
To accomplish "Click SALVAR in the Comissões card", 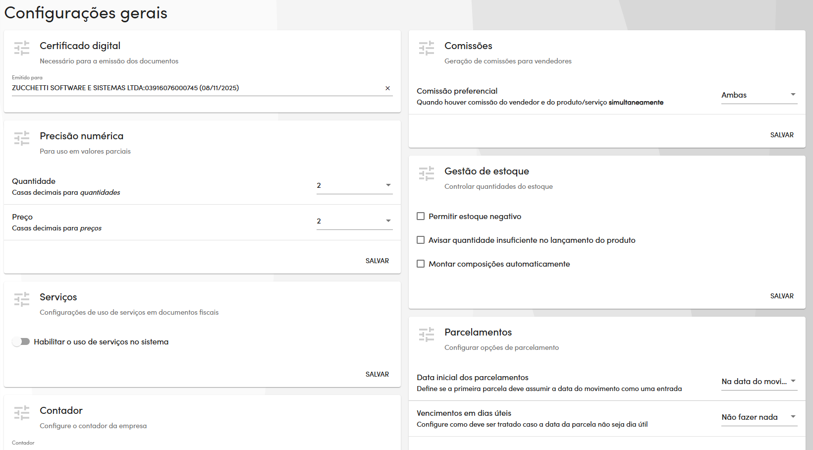I will tap(782, 134).
